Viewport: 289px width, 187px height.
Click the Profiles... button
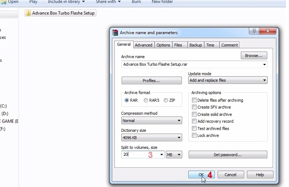151,81
